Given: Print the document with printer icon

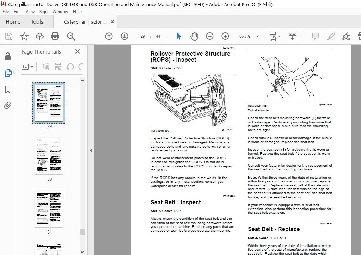Looking at the screenshot, I should [55, 36].
